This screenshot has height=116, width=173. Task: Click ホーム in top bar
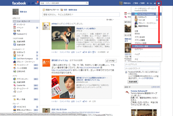coord(149,3)
